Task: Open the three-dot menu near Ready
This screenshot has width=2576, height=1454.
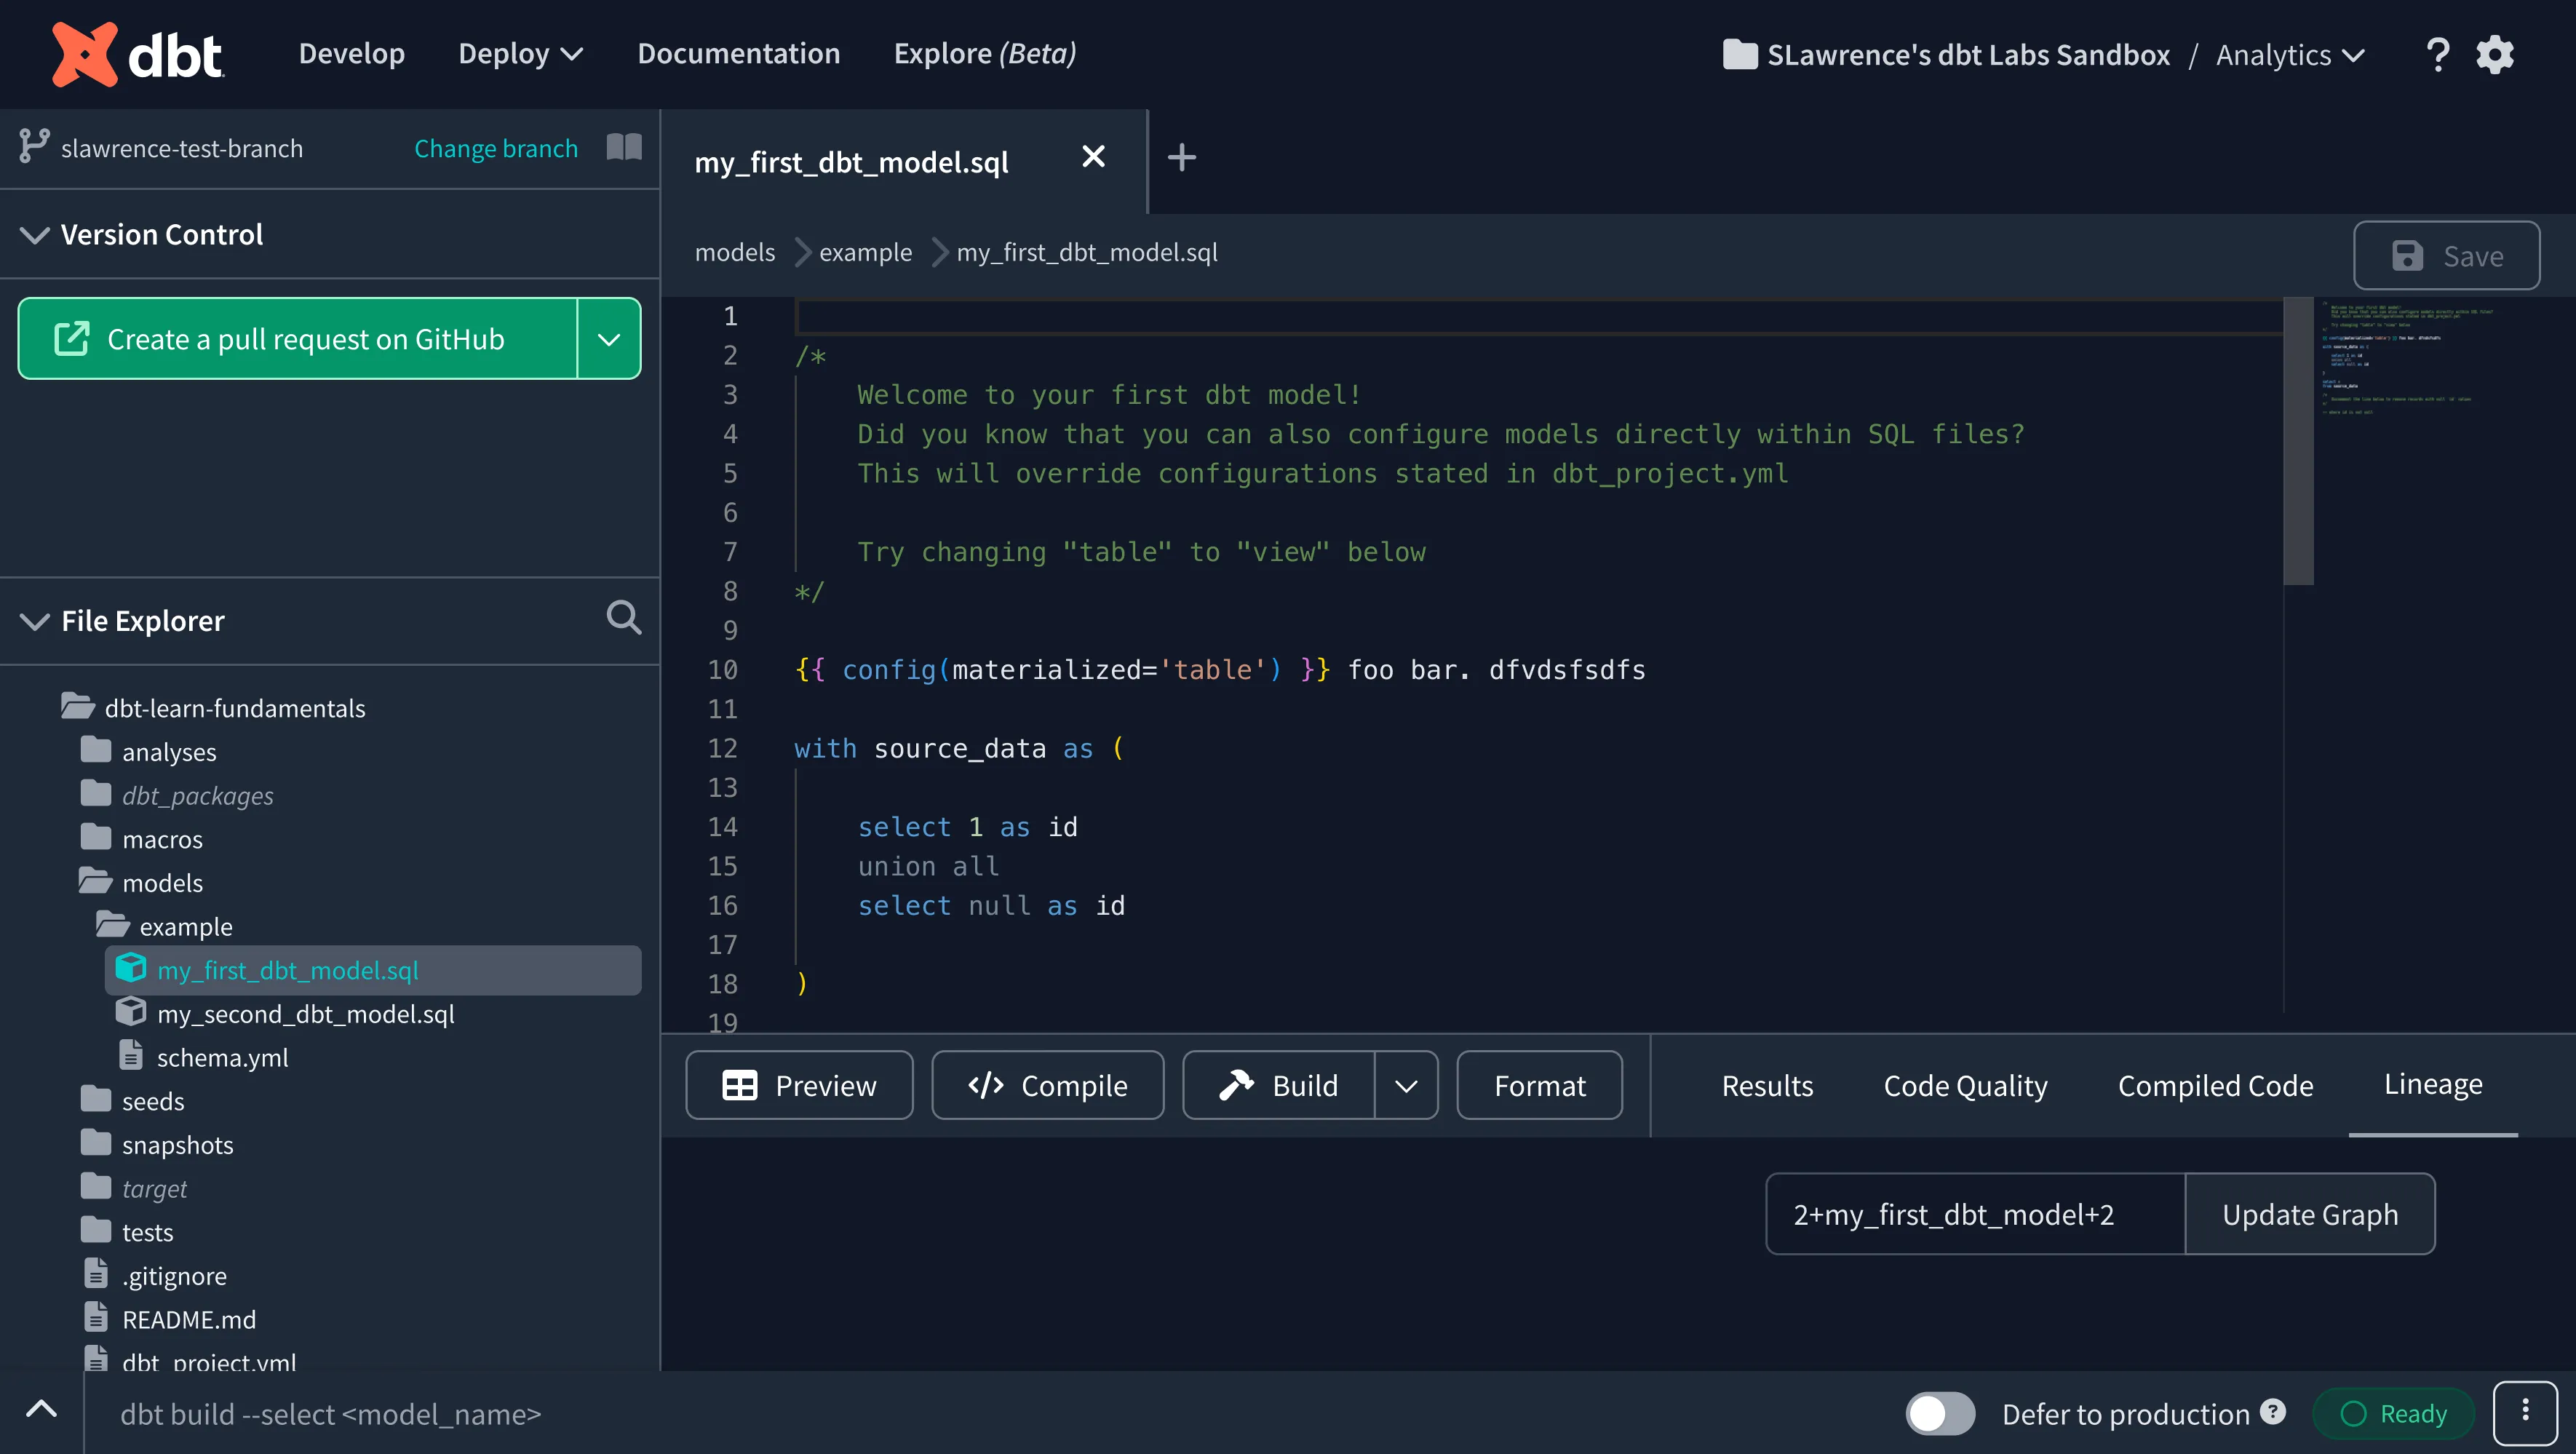Action: [x=2525, y=1412]
